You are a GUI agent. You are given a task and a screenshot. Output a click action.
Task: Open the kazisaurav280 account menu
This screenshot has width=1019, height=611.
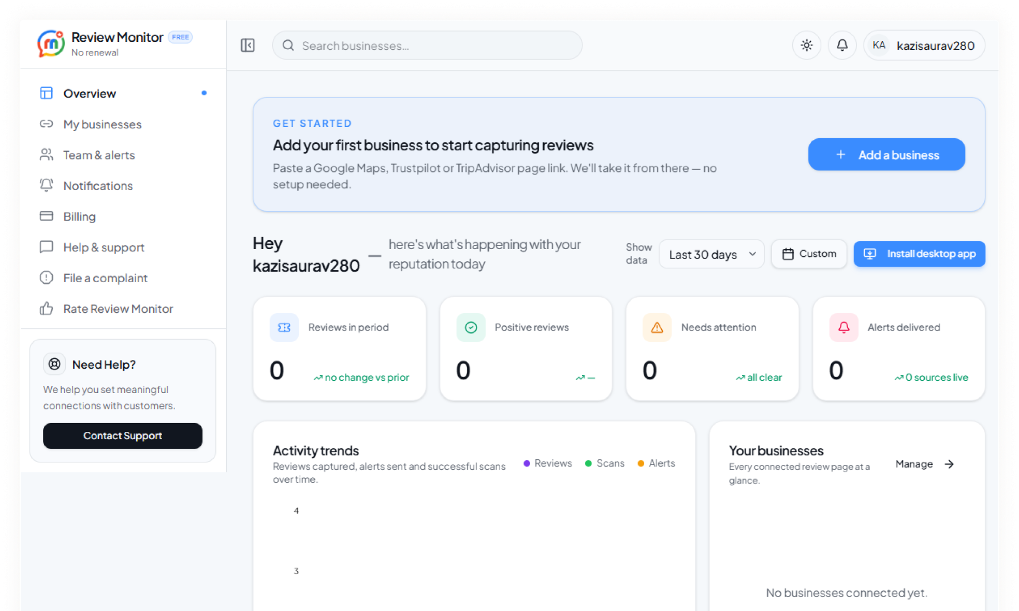pos(924,46)
